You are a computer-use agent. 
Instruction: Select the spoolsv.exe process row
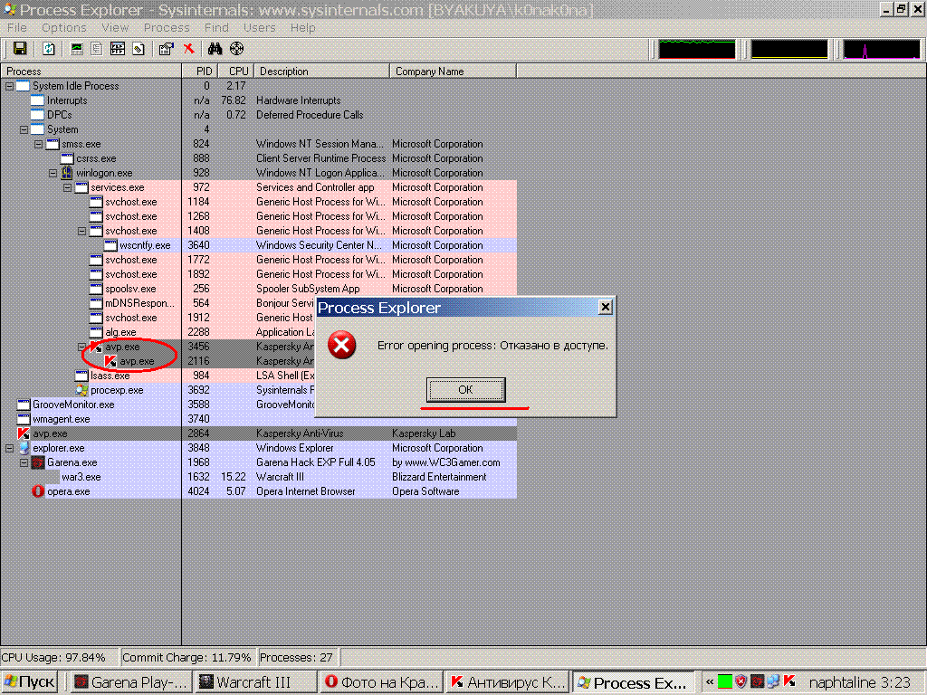[x=258, y=289]
